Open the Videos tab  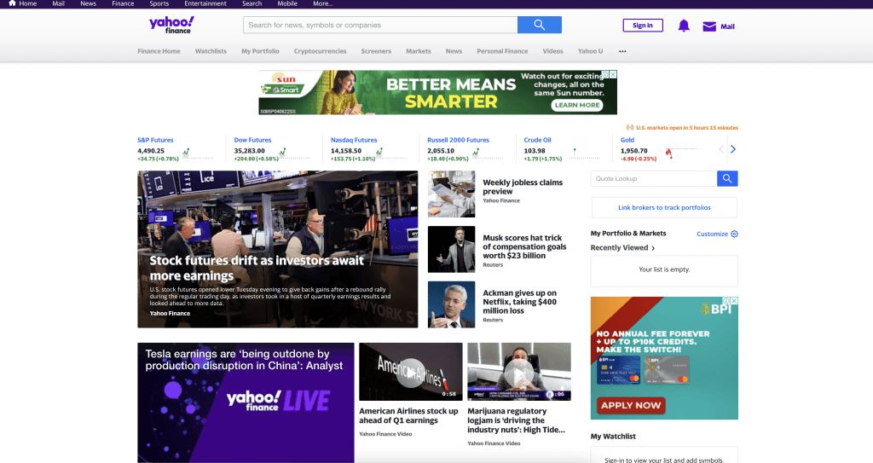coord(552,51)
